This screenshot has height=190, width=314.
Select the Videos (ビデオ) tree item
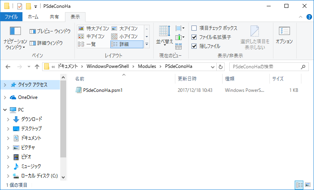(x=26, y=157)
